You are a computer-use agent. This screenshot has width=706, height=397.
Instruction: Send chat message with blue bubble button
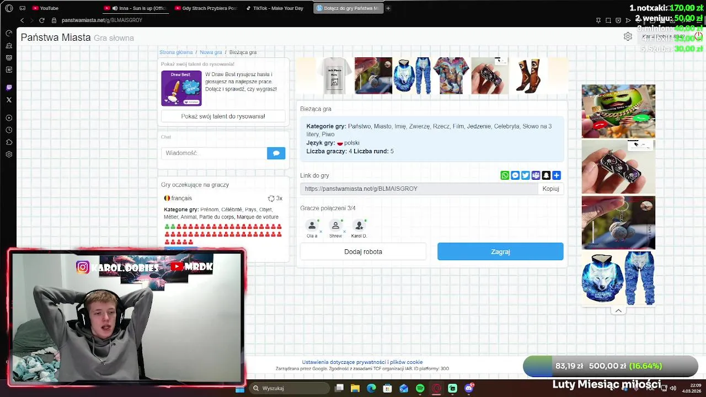click(x=276, y=153)
